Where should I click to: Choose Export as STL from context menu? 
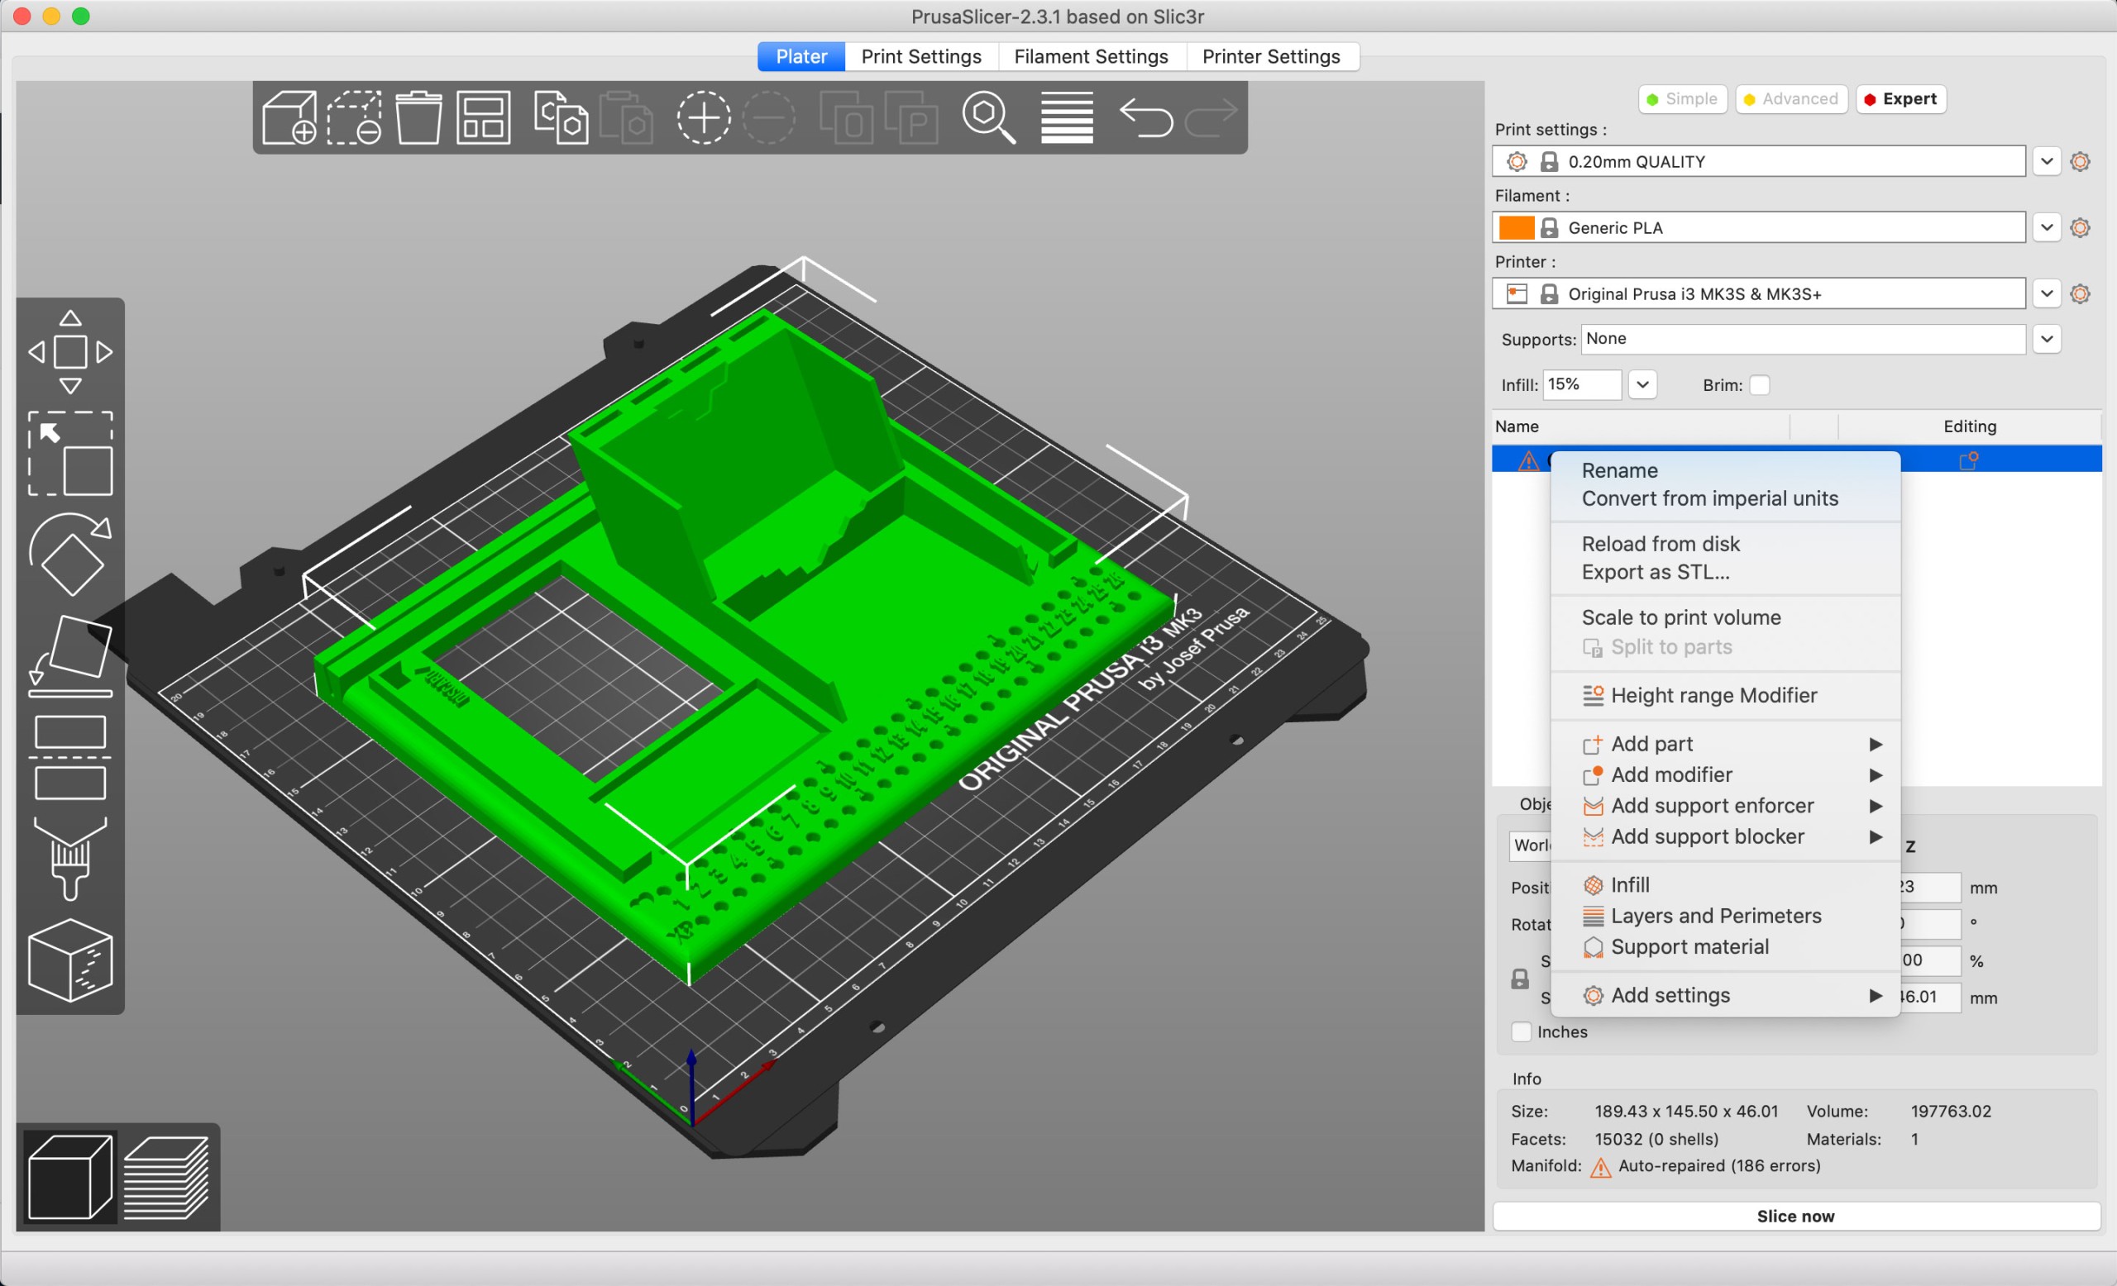pos(1655,572)
